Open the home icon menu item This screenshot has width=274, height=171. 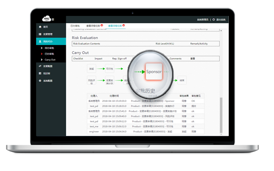43,27
